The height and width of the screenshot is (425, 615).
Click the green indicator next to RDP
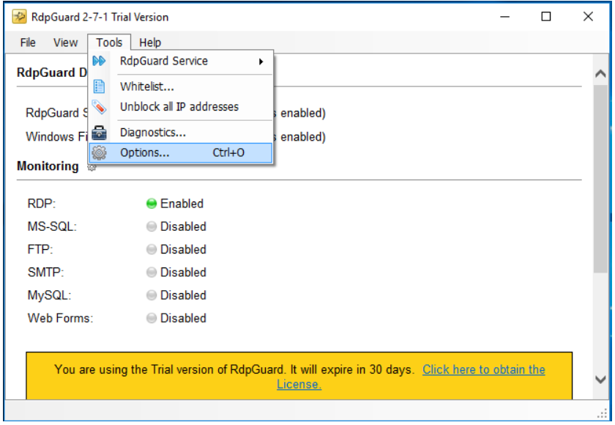point(152,204)
